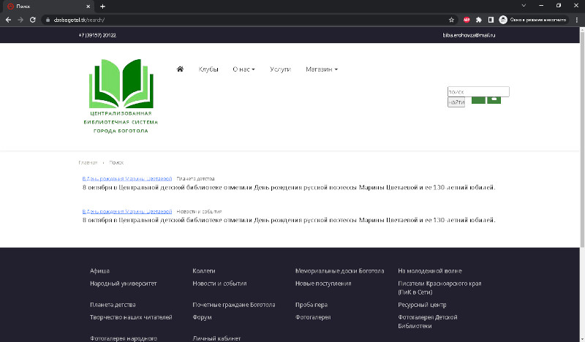Screen dimensions: 585x342
Task: Open a new browser tab
Action: 102,7
